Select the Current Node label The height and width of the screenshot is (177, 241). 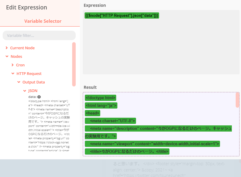point(22,48)
